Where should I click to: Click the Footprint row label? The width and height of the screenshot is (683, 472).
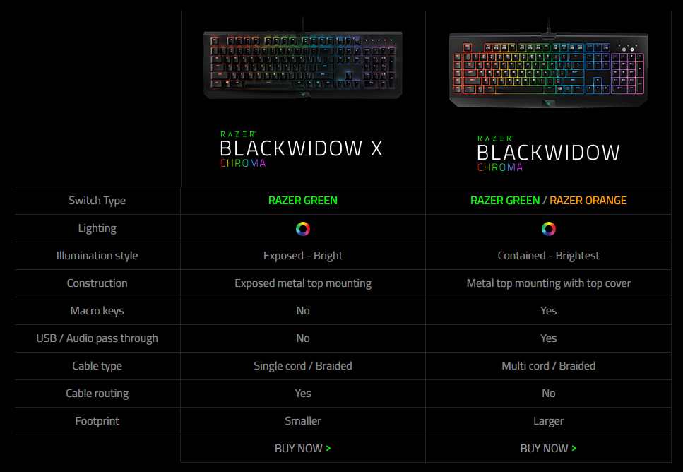pyautogui.click(x=97, y=421)
